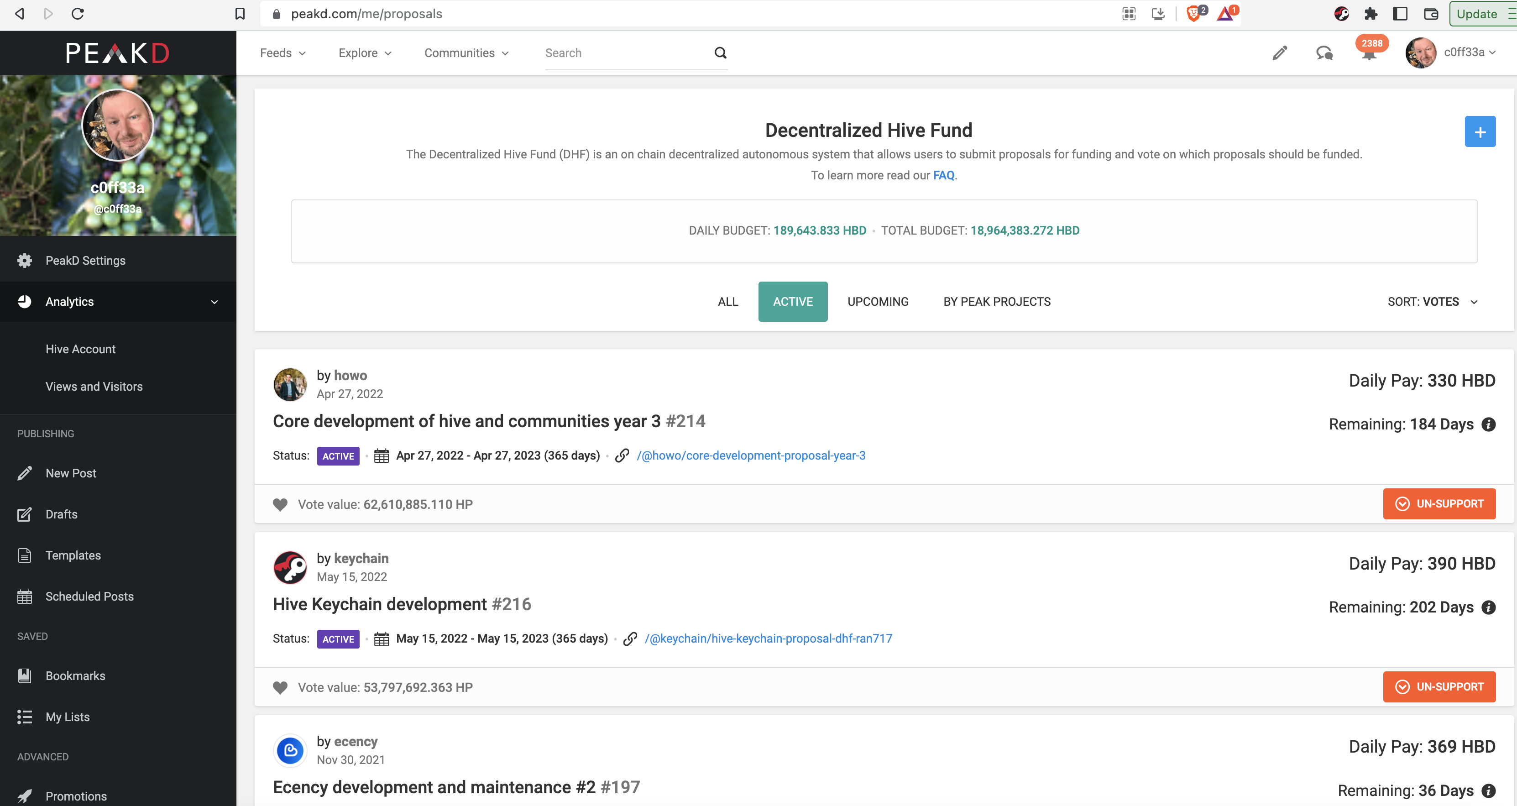Open the c0ff33a account dropdown
Viewport: 1517px width, 806px height.
click(x=1451, y=52)
